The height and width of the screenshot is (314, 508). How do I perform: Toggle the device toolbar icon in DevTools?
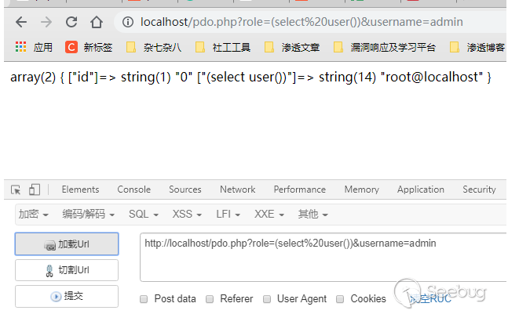(35, 189)
